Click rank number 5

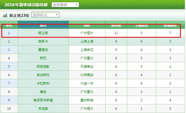click(x=9, y=67)
